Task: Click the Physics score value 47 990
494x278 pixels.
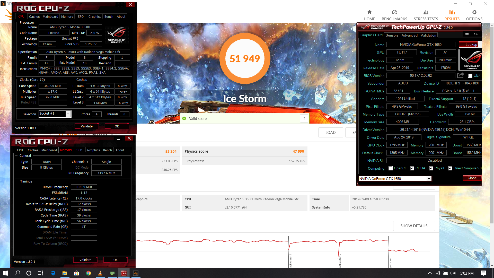Action: 298,151
